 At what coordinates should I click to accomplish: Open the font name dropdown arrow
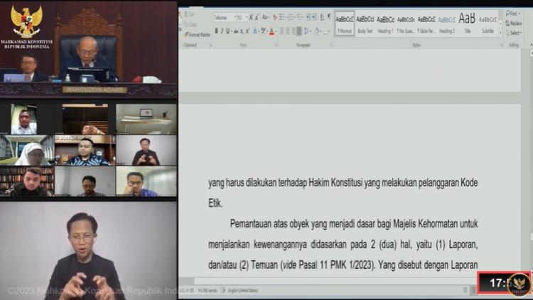(235, 17)
